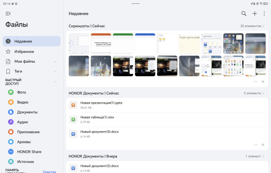The width and height of the screenshot is (271, 173).
Task: Open the pale yellow notes screenshot thumbnail
Action: tap(189, 44)
